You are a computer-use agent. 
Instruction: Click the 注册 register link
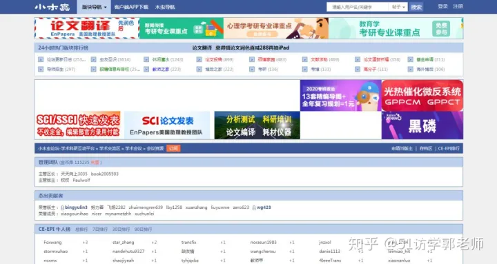[x=458, y=6]
